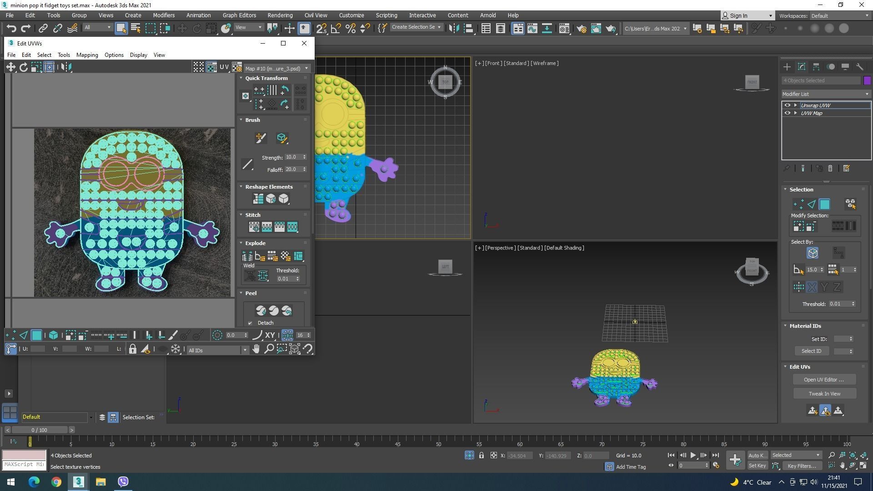Expand the Map #10 texture dropdown

tap(306, 69)
